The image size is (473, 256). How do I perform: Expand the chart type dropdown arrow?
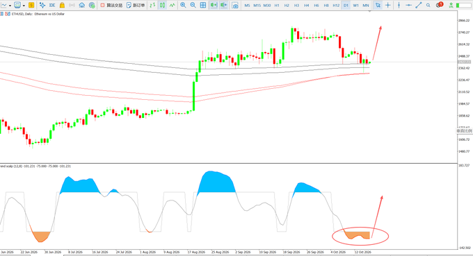pyautogui.click(x=10, y=6)
